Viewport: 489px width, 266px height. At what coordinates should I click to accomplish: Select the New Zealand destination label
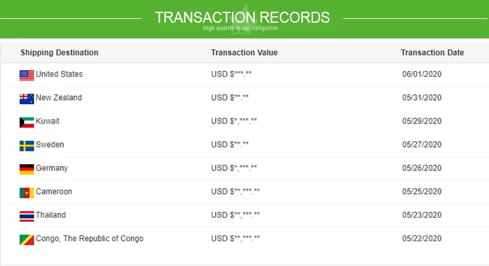(59, 98)
